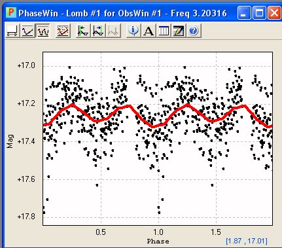Click the +17.2 y-axis tick label
Image resolution: width=282 pixels, height=248 pixels.
pyautogui.click(x=26, y=103)
